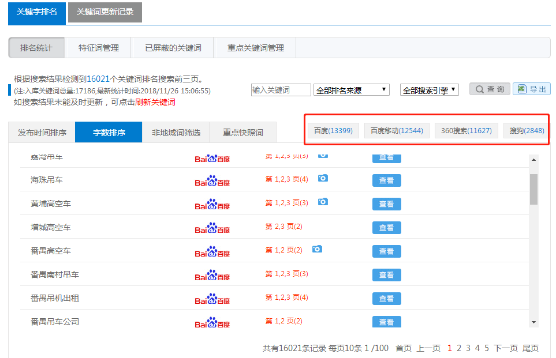
Task: Click the scrollbar up arrow of the keyword list
Action: coord(533,160)
